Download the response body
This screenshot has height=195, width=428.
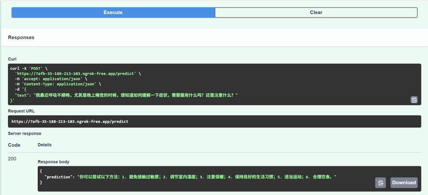pos(404,182)
